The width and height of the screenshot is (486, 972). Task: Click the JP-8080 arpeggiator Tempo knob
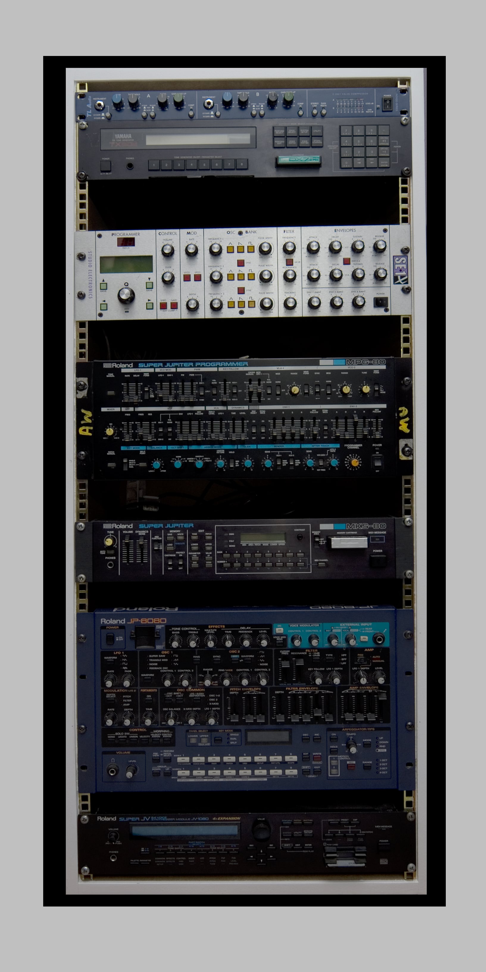(352, 746)
